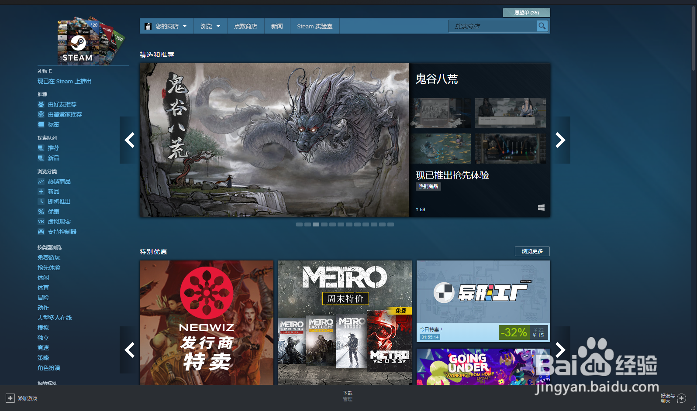The width and height of the screenshot is (697, 411).
Task: Click the add game plus icon
Action: point(10,398)
